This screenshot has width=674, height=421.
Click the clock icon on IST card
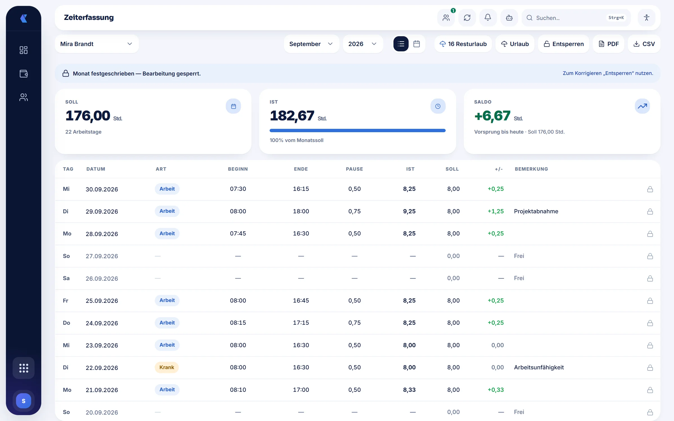click(x=438, y=106)
